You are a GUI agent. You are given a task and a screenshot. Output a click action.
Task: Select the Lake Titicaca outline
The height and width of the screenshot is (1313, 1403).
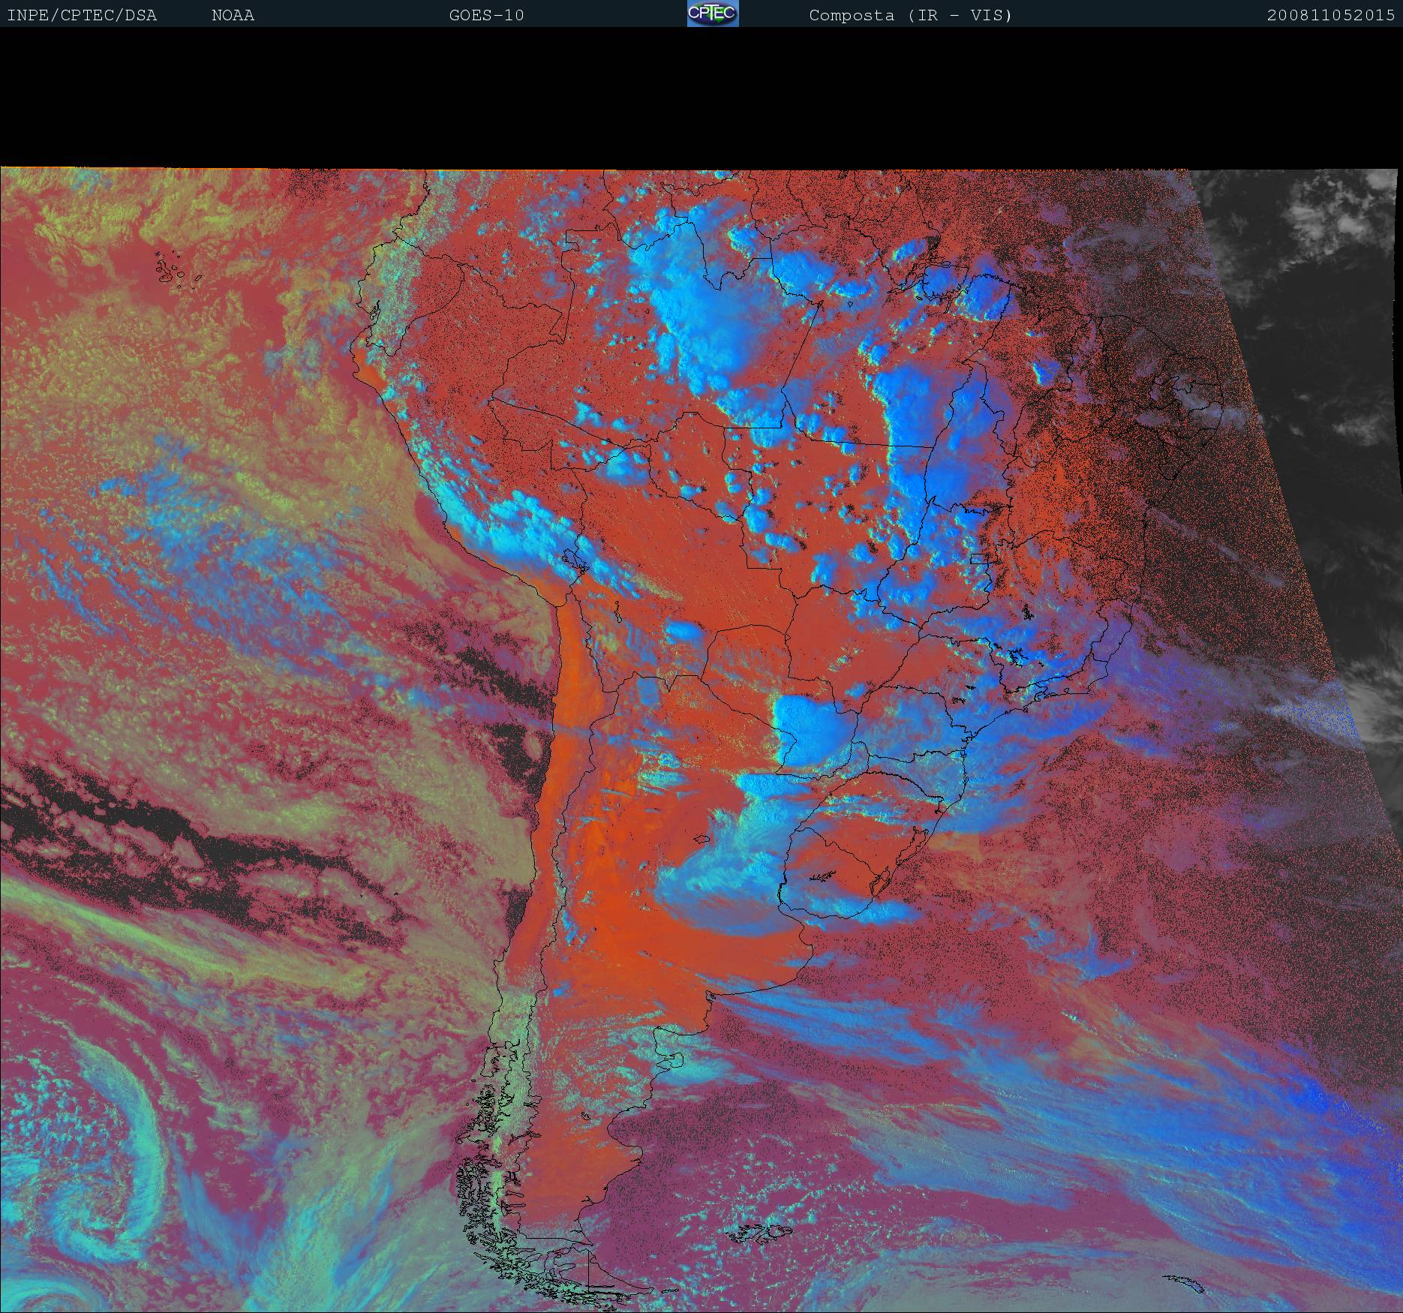point(573,560)
